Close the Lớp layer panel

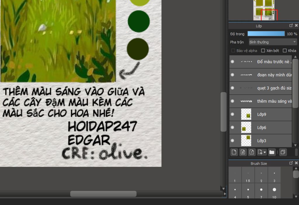point(296,25)
